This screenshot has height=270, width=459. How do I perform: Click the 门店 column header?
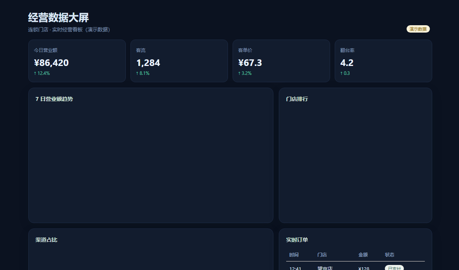(322, 255)
